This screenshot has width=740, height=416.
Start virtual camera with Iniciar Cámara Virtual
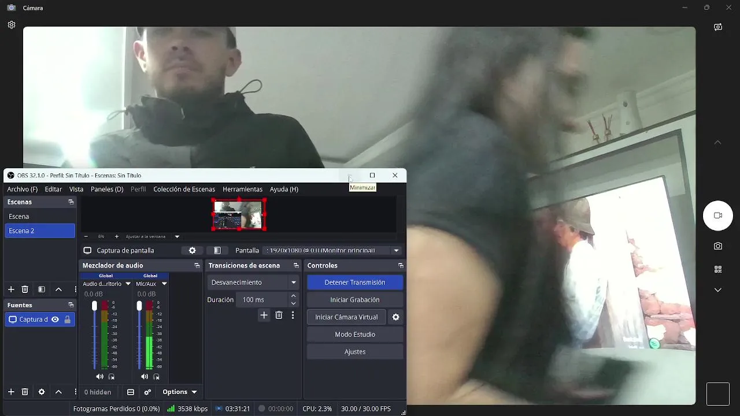(346, 317)
